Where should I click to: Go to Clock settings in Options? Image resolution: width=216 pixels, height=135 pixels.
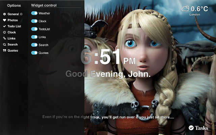point(12,32)
